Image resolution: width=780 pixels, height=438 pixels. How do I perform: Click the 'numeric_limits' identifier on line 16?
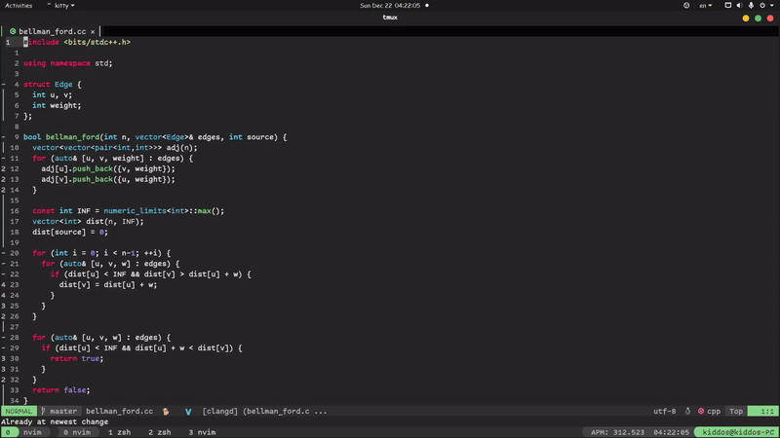click(135, 211)
